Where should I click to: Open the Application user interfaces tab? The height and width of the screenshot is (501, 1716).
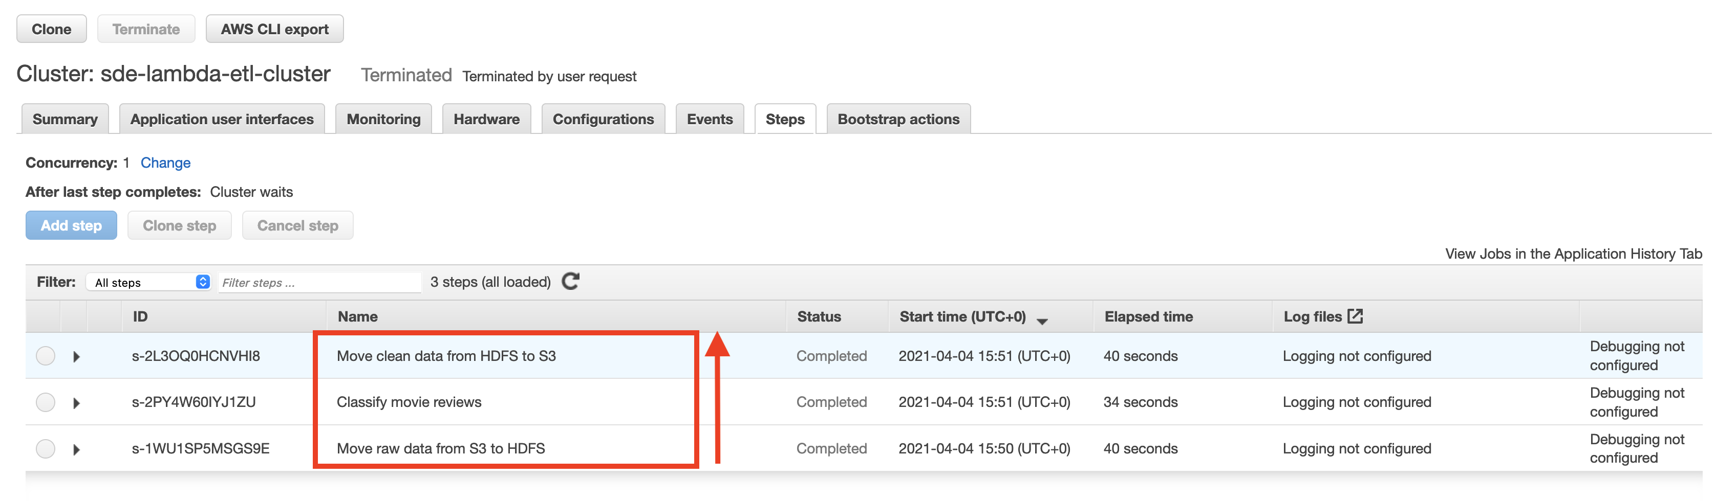pos(222,119)
